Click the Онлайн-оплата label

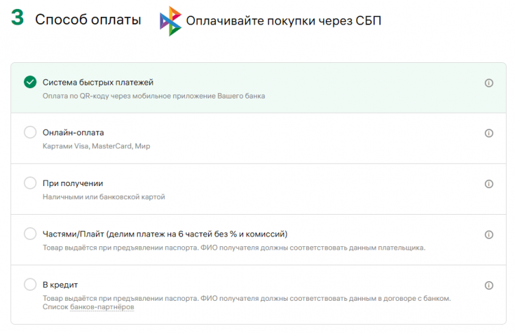tap(73, 133)
